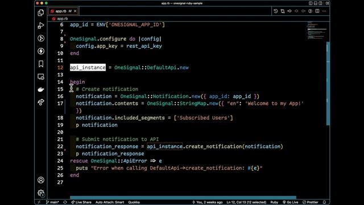Click 'DefaultApi' on line 12
Screen dimensions: 364x205
162,68
